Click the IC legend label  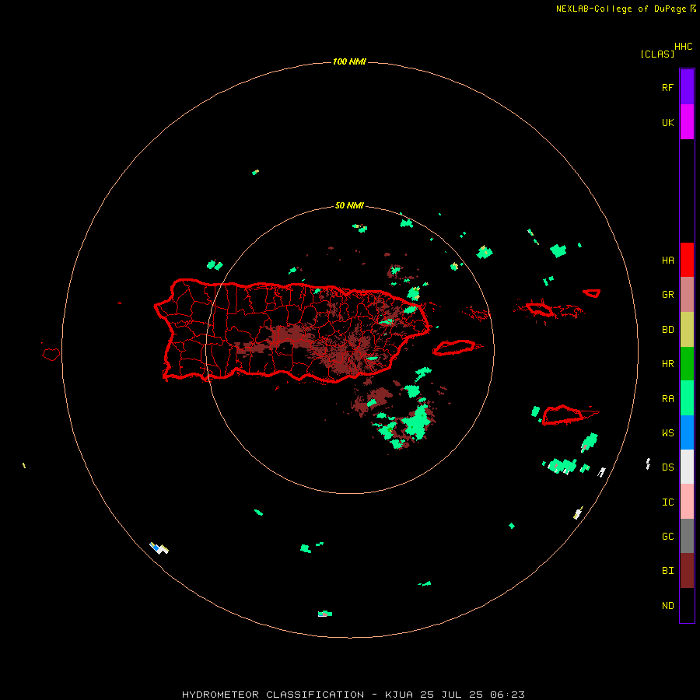click(667, 502)
